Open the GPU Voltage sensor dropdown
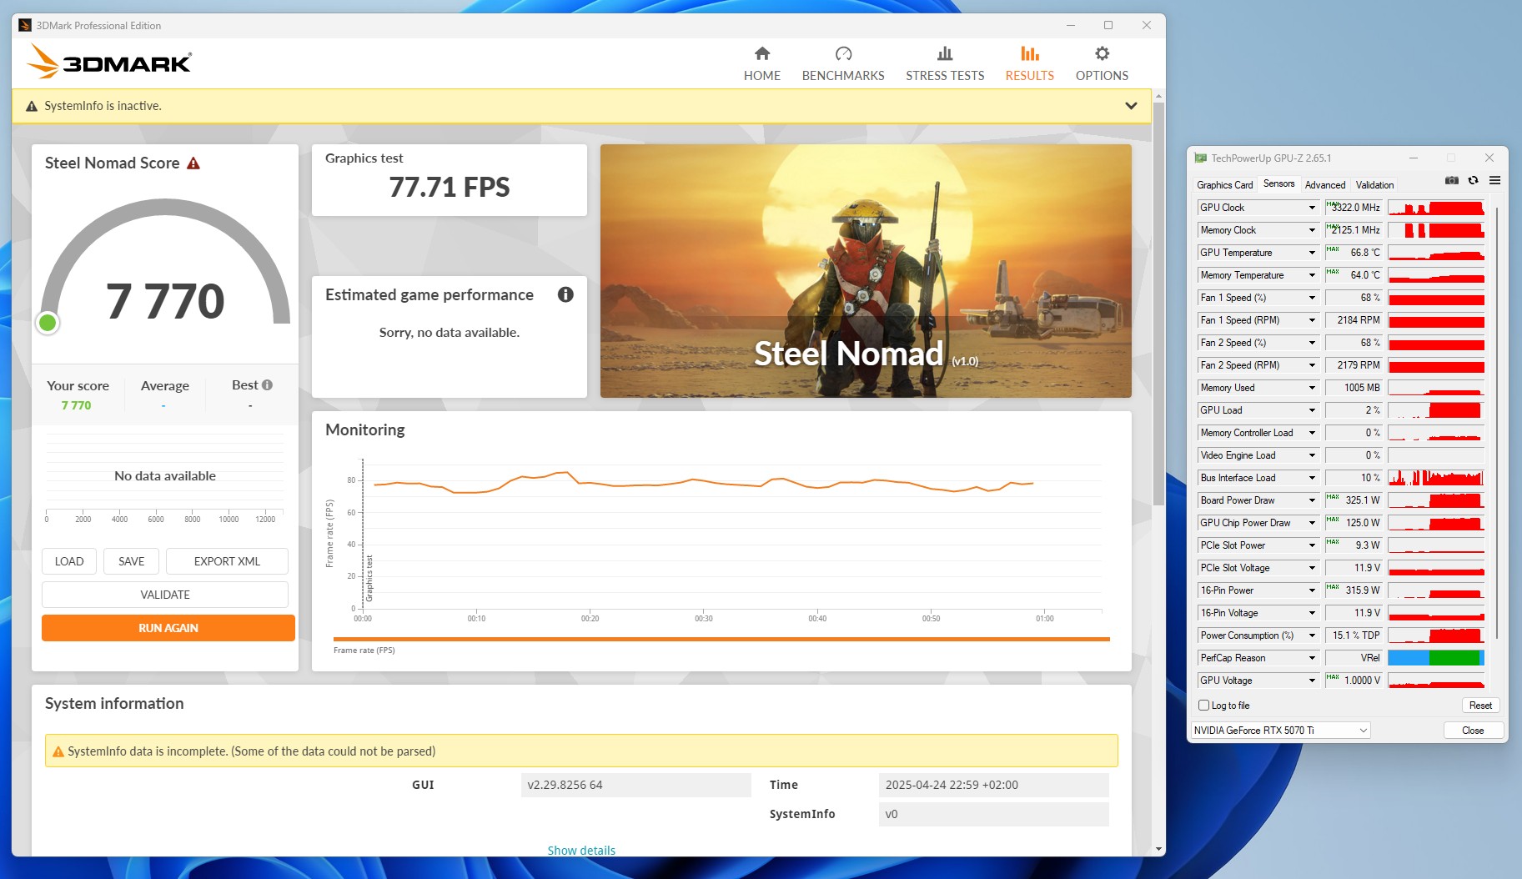This screenshot has height=879, width=1522. [x=1312, y=681]
